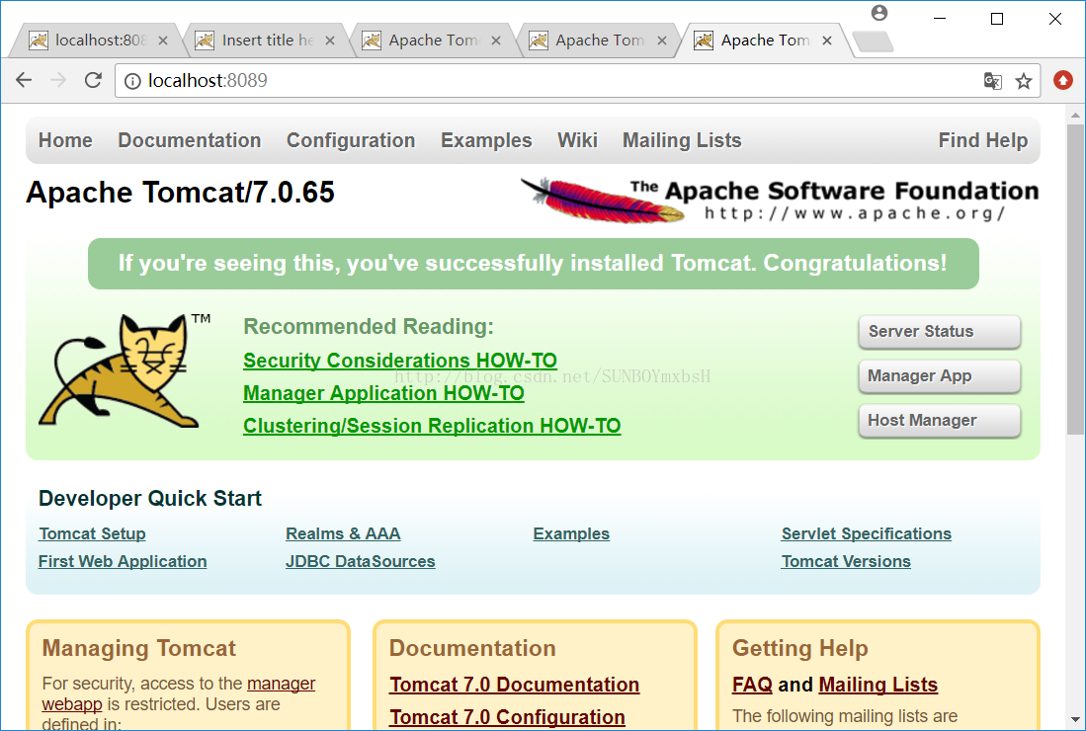
Task: Open the translate page icon
Action: 992,81
